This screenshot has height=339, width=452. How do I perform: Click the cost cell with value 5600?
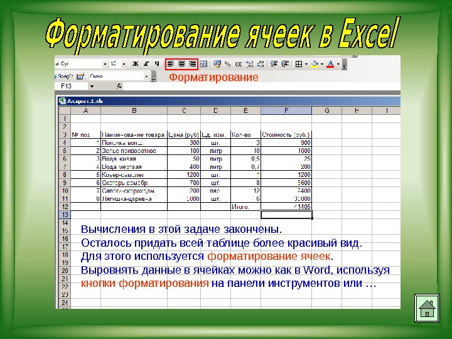click(286, 183)
